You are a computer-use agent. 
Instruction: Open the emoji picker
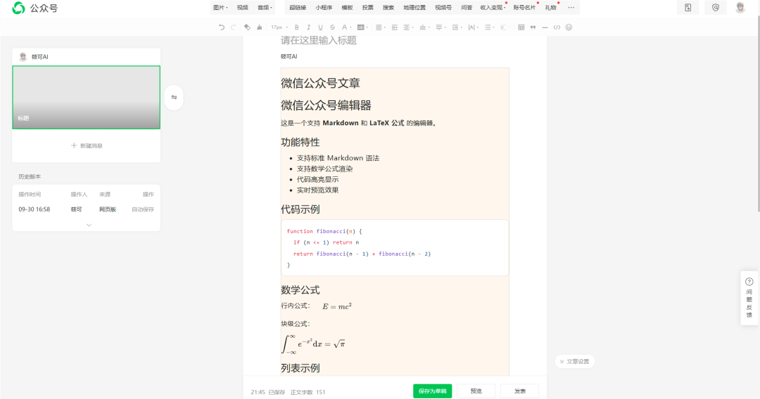(569, 27)
